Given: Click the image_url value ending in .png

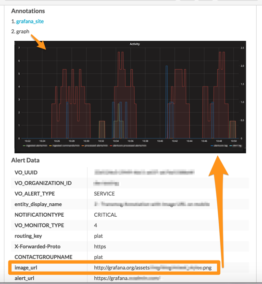Looking at the screenshot, I should coord(153,268).
